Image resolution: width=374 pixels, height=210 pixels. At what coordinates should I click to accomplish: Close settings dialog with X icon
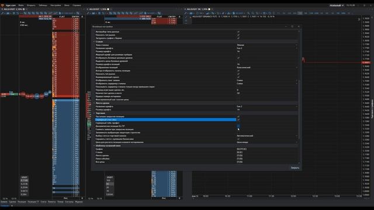click(x=299, y=26)
